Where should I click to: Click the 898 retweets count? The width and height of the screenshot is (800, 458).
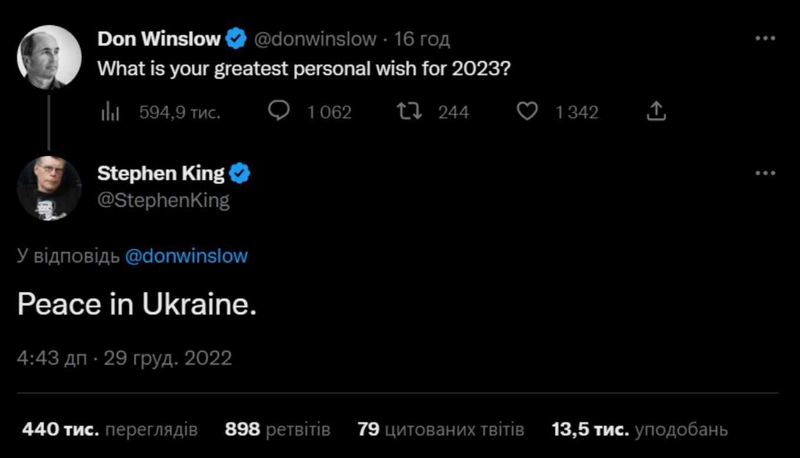tap(277, 430)
